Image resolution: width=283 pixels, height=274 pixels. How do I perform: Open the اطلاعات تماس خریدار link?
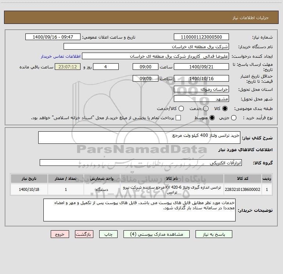coord(61,56)
